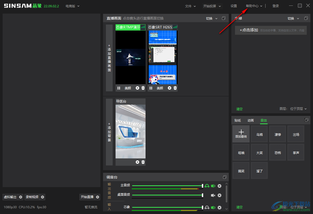
Task: Click the 虚拟输出 button
Action: point(10,197)
